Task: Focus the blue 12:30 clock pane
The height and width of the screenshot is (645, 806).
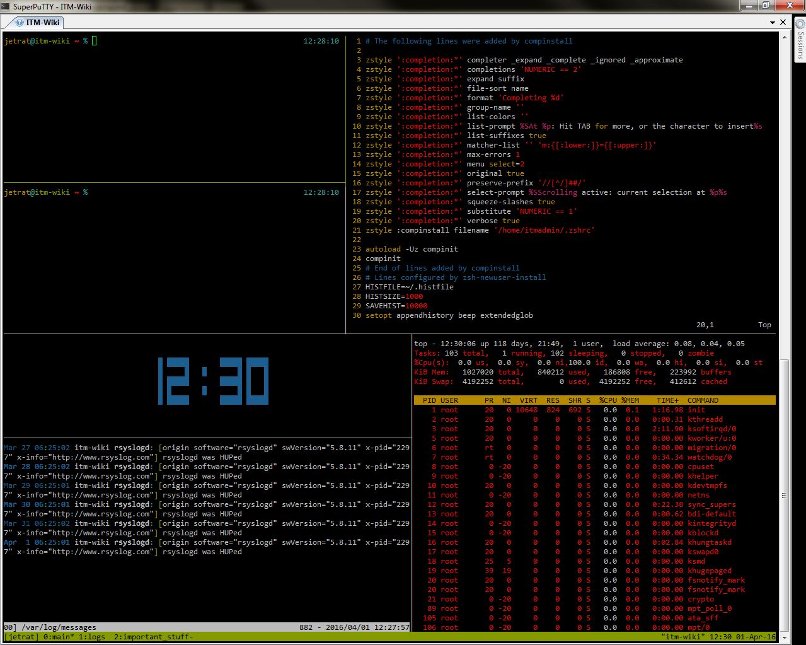Action: 212,381
